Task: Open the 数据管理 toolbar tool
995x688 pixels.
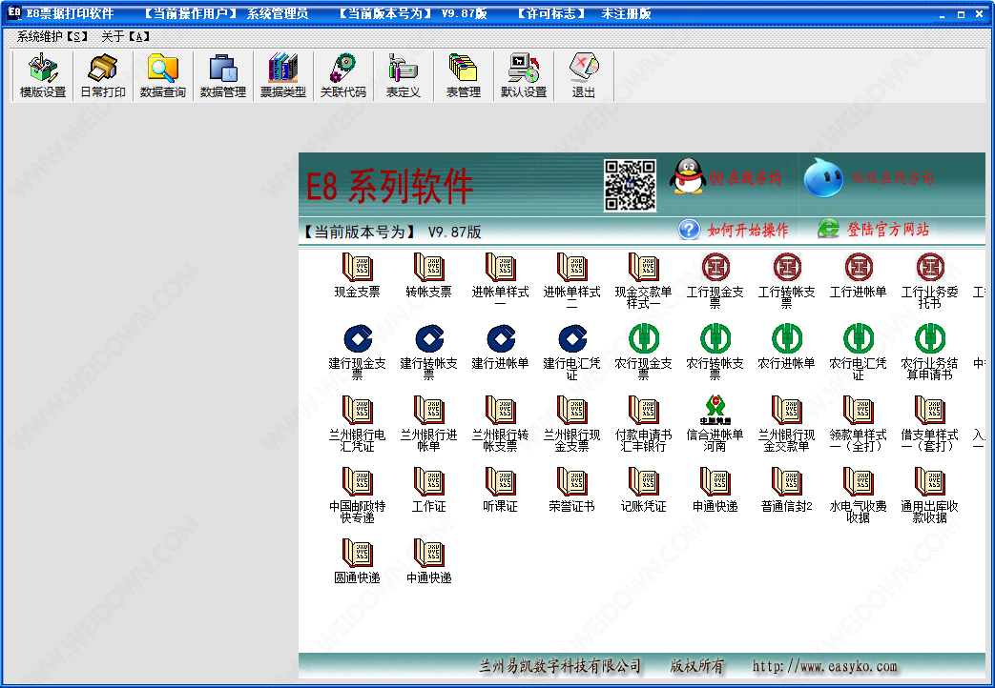Action: pos(222,76)
